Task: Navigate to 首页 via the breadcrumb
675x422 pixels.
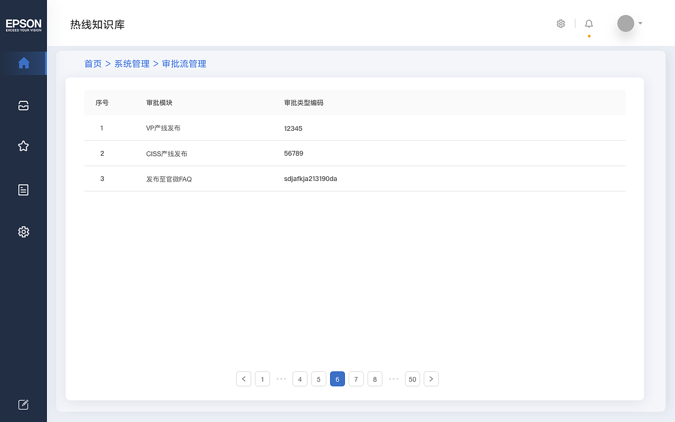Action: (x=93, y=63)
